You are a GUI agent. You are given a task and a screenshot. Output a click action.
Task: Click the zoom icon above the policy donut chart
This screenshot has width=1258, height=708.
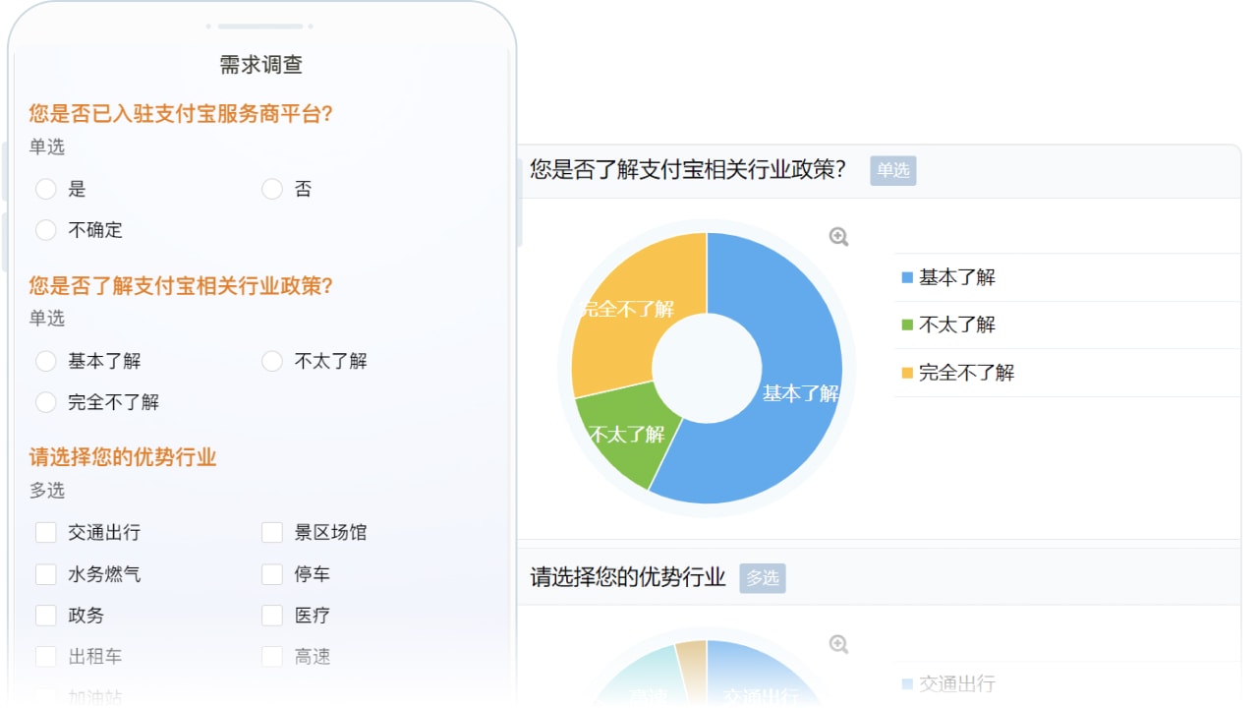click(838, 237)
